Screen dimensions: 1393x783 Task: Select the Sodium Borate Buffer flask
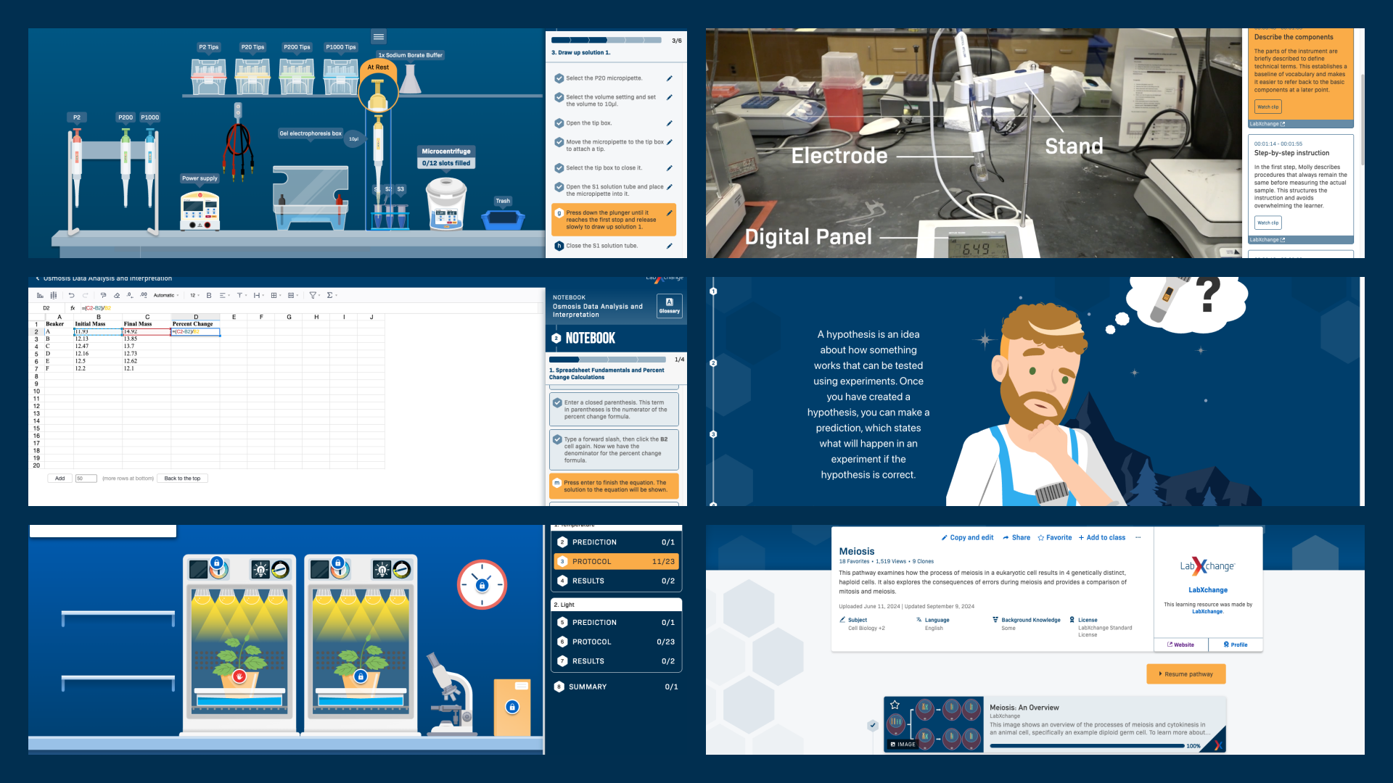click(411, 79)
